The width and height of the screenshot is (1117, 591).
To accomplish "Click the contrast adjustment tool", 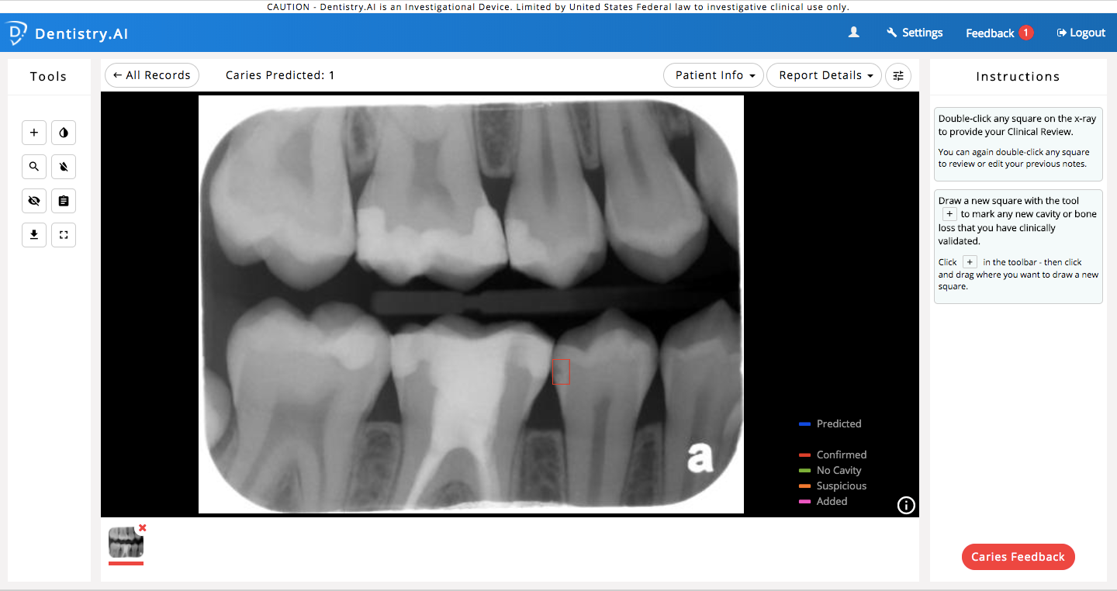I will [63, 133].
